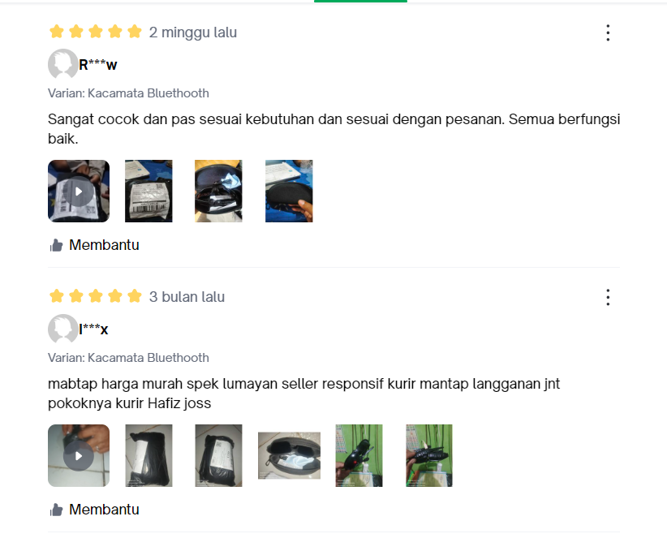This screenshot has height=538, width=667.
Task: Open the last photo in I***x's review
Action: 429,455
